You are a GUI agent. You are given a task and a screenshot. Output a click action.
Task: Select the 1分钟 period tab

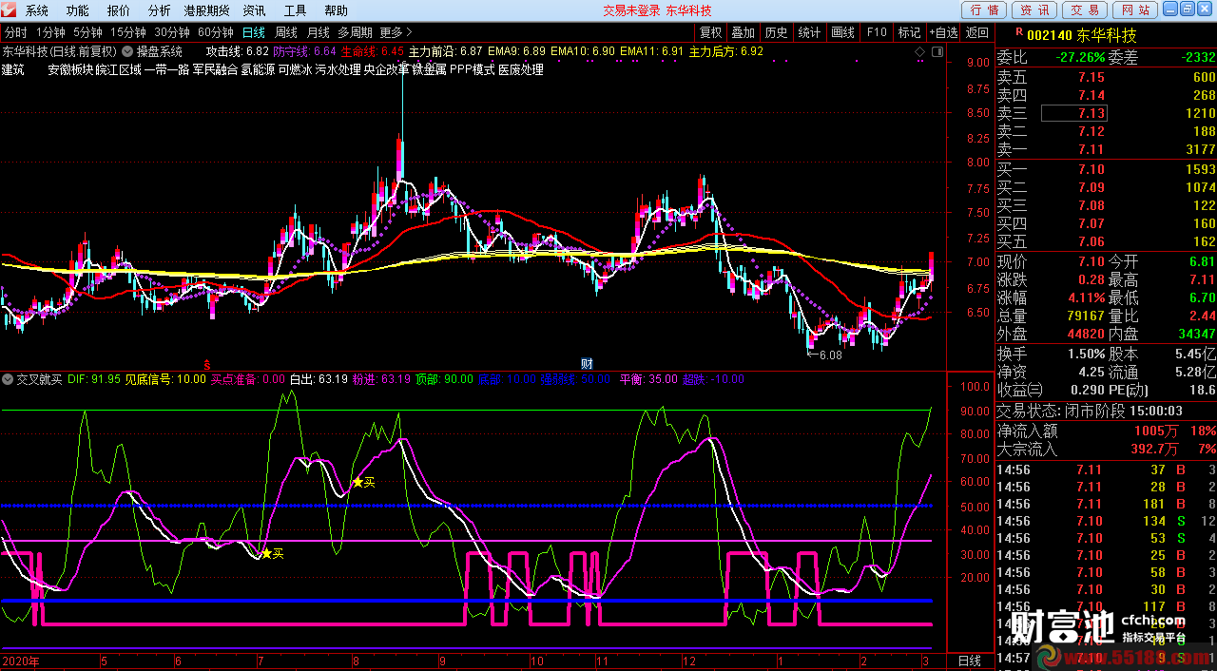pyautogui.click(x=49, y=32)
